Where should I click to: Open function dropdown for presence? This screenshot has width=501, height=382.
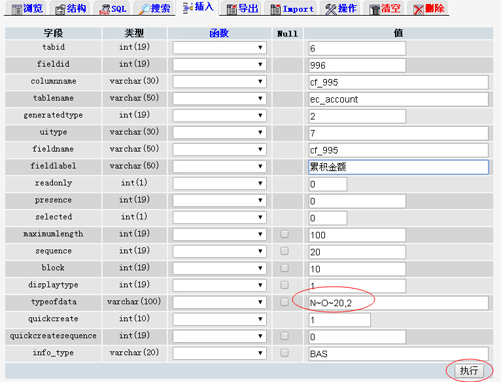click(x=220, y=200)
